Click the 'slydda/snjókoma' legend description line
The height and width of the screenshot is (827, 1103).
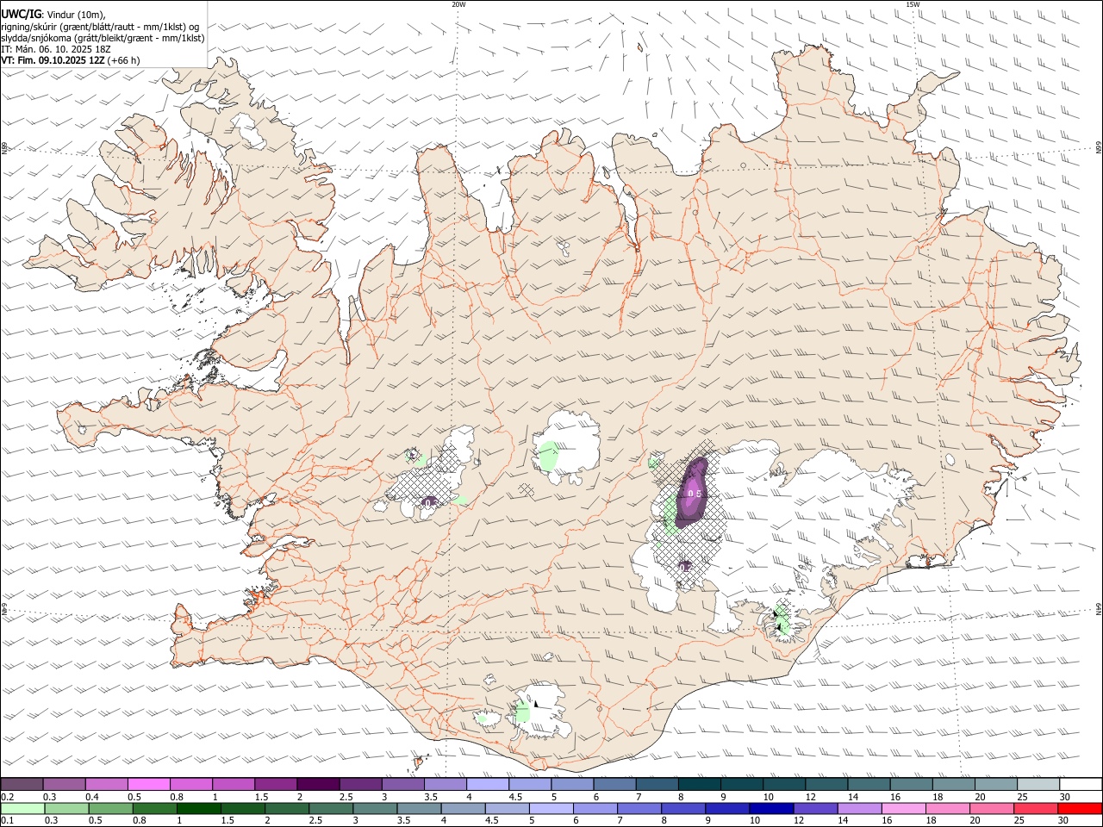(103, 38)
